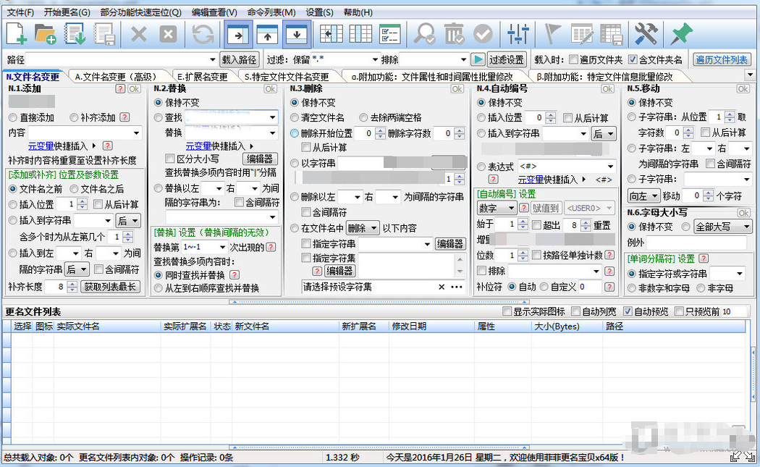Screen dimensions: 760x467
Task: Open the 排除 filter dropdown in filter bar
Action: [x=464, y=59]
